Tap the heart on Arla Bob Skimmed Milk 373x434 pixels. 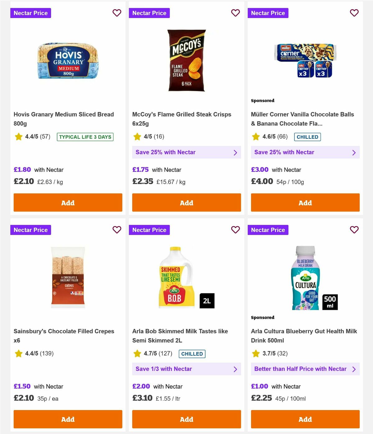(235, 230)
